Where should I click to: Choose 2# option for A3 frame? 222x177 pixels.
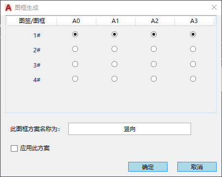193,49
